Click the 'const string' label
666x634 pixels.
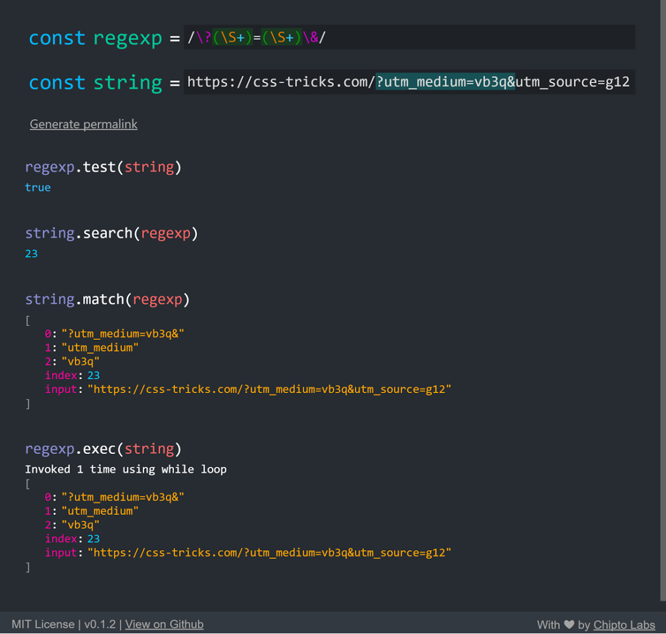click(x=96, y=82)
